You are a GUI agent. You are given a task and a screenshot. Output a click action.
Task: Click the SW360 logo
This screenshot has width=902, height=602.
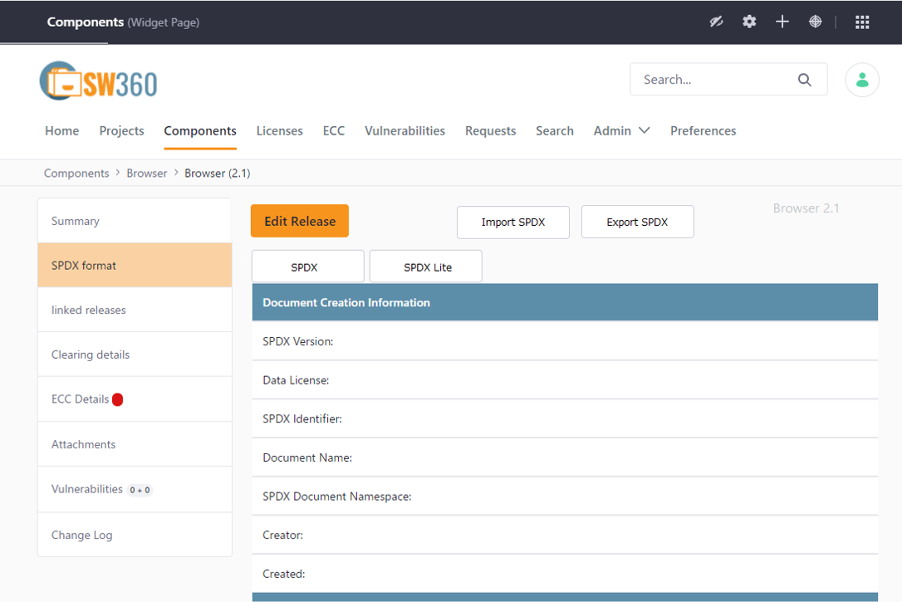click(x=97, y=80)
